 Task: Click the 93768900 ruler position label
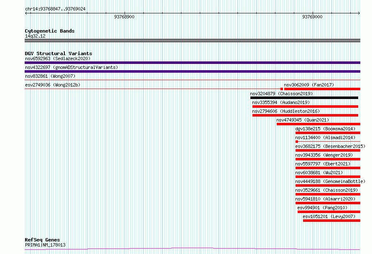tap(124, 17)
